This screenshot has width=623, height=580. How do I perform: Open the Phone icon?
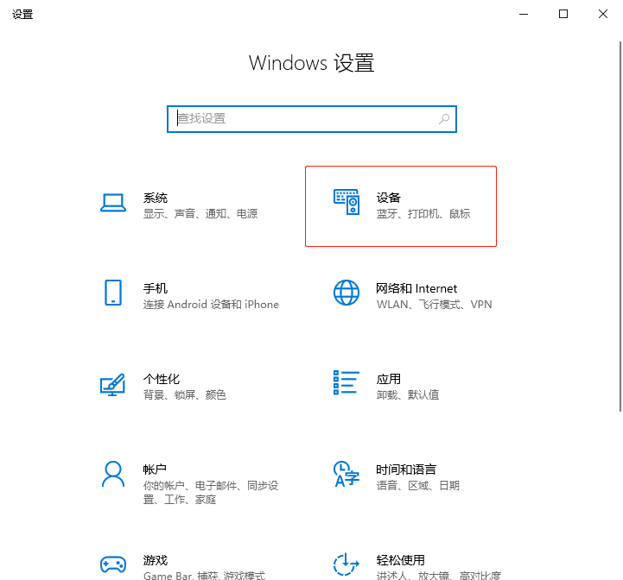click(113, 293)
